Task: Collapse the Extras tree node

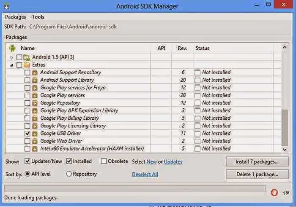Action: tap(12, 65)
